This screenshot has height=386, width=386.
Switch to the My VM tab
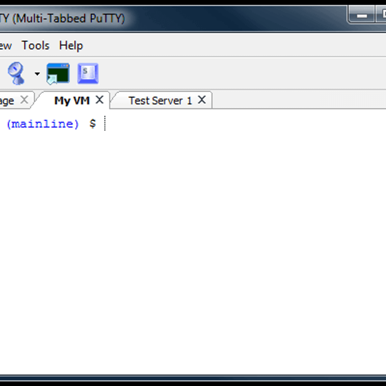[x=71, y=101]
